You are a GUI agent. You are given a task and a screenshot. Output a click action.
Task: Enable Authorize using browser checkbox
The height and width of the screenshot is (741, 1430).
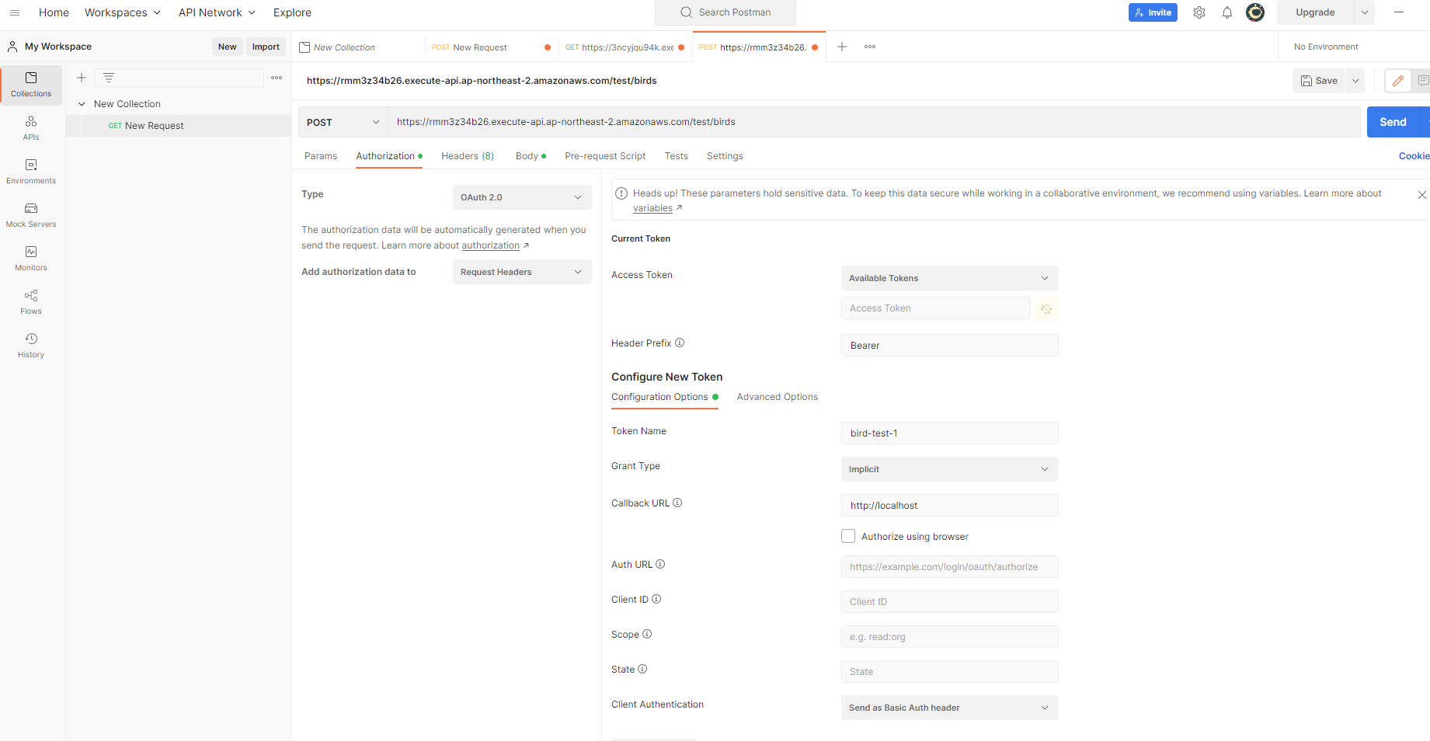pos(848,536)
